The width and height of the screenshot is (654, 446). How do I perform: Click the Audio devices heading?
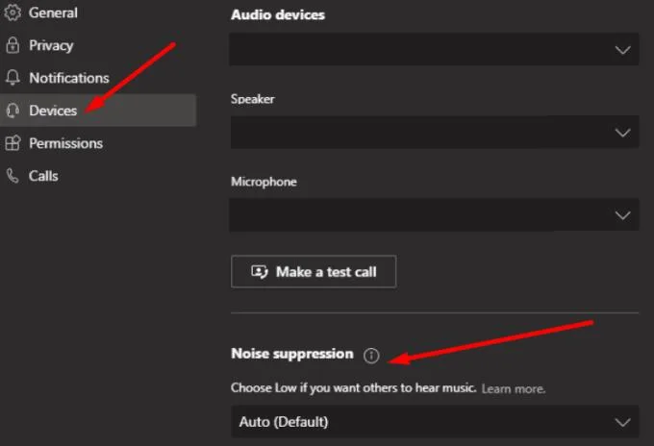278,14
